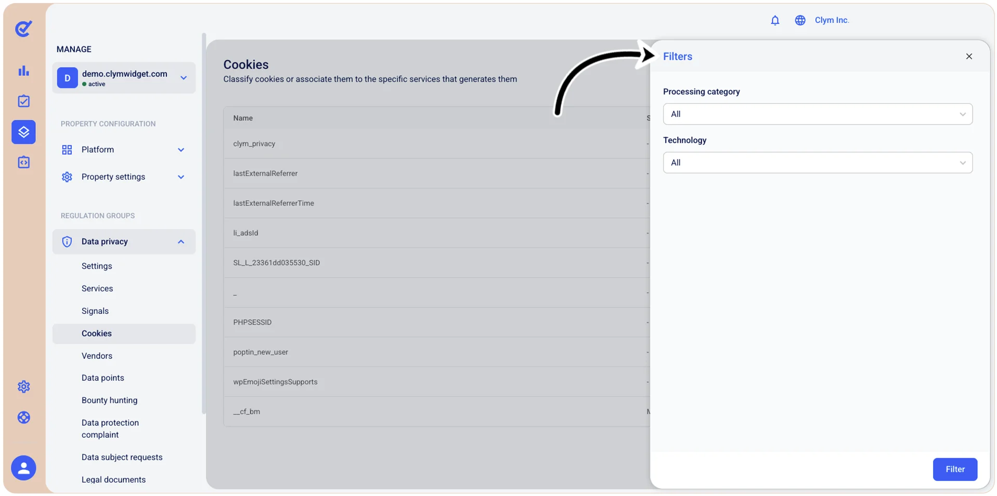Open the Vendors menu item
Image resolution: width=997 pixels, height=496 pixels.
point(97,356)
